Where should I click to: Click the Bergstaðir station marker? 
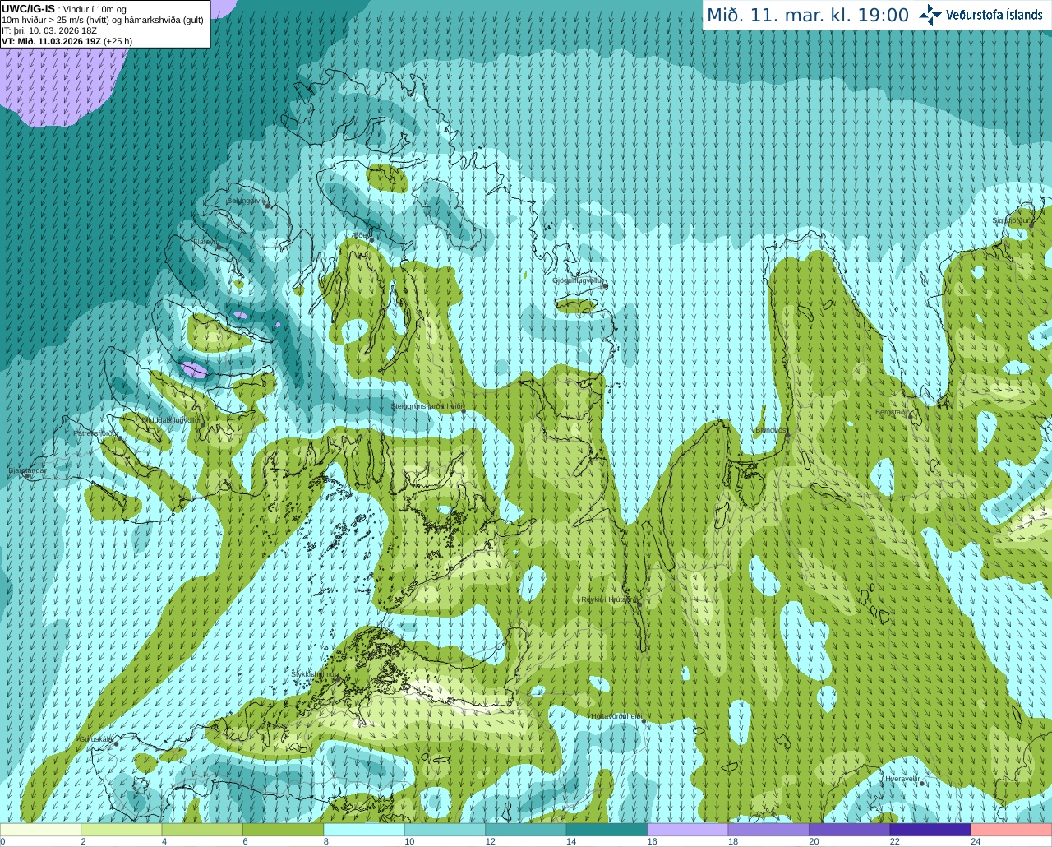click(x=911, y=418)
